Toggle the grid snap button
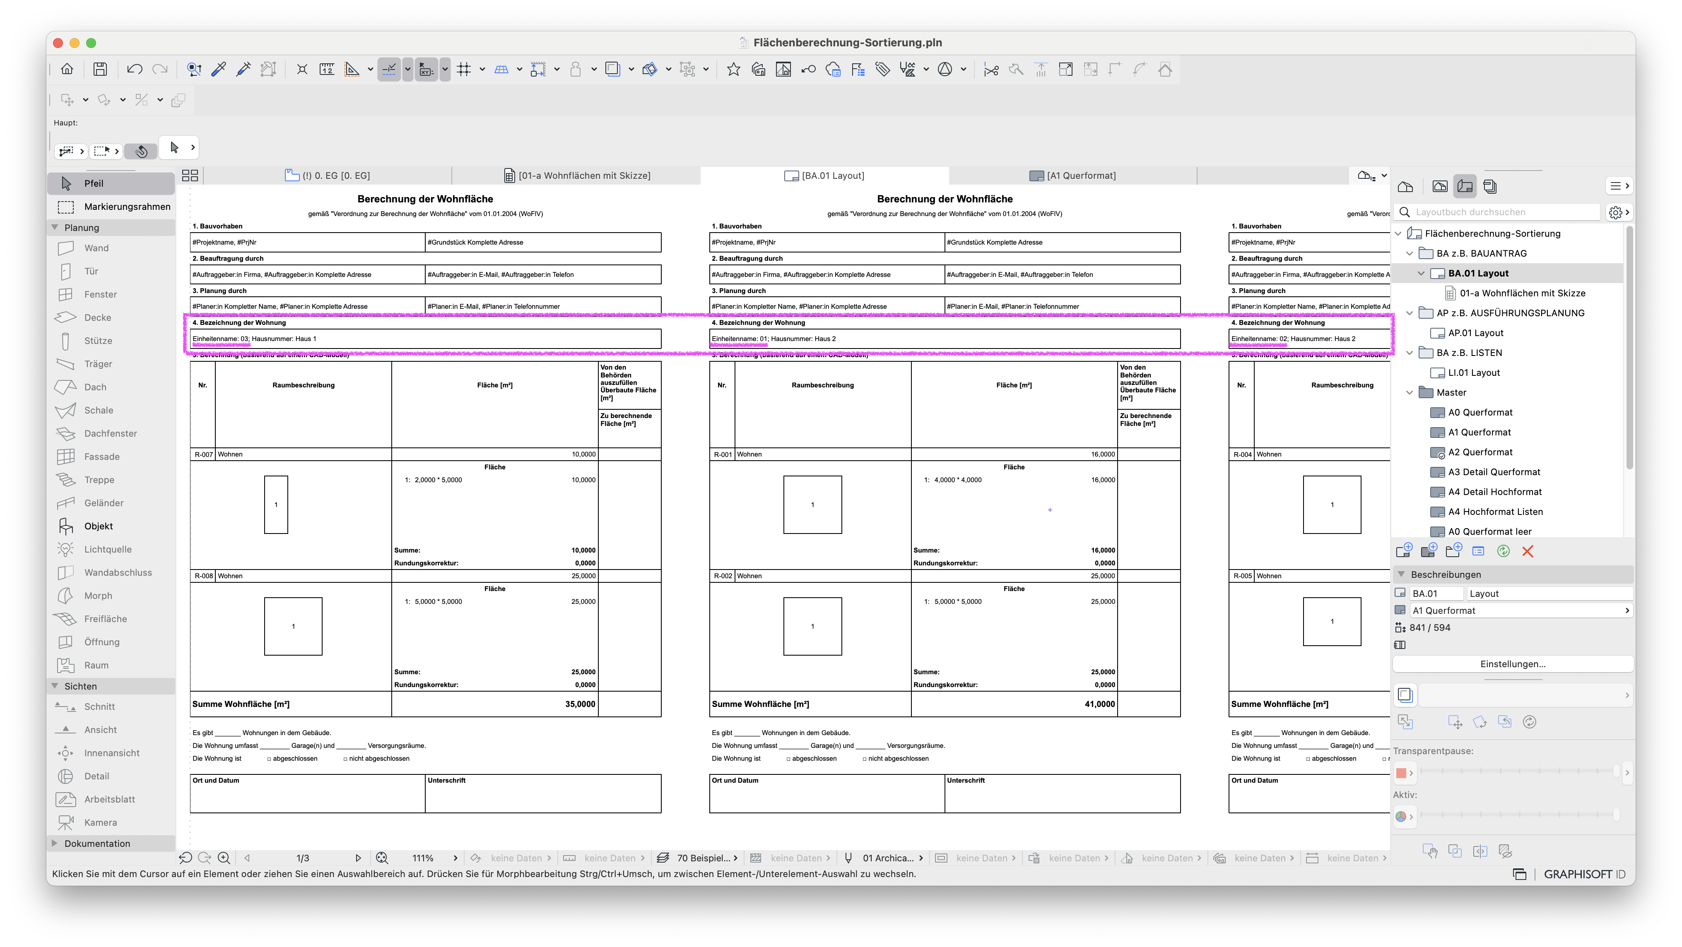Screen dimensions: 1682x947 pos(464,69)
